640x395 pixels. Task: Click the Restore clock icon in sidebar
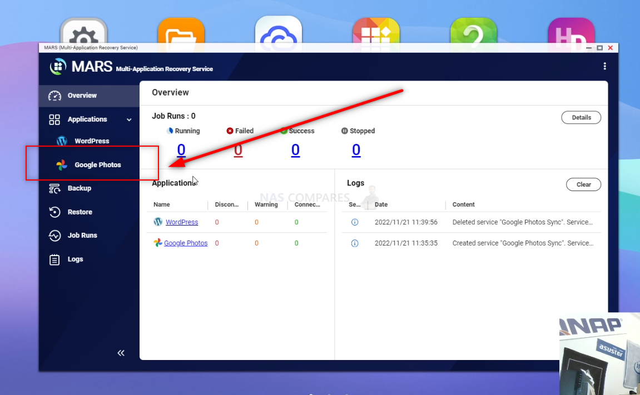54,212
